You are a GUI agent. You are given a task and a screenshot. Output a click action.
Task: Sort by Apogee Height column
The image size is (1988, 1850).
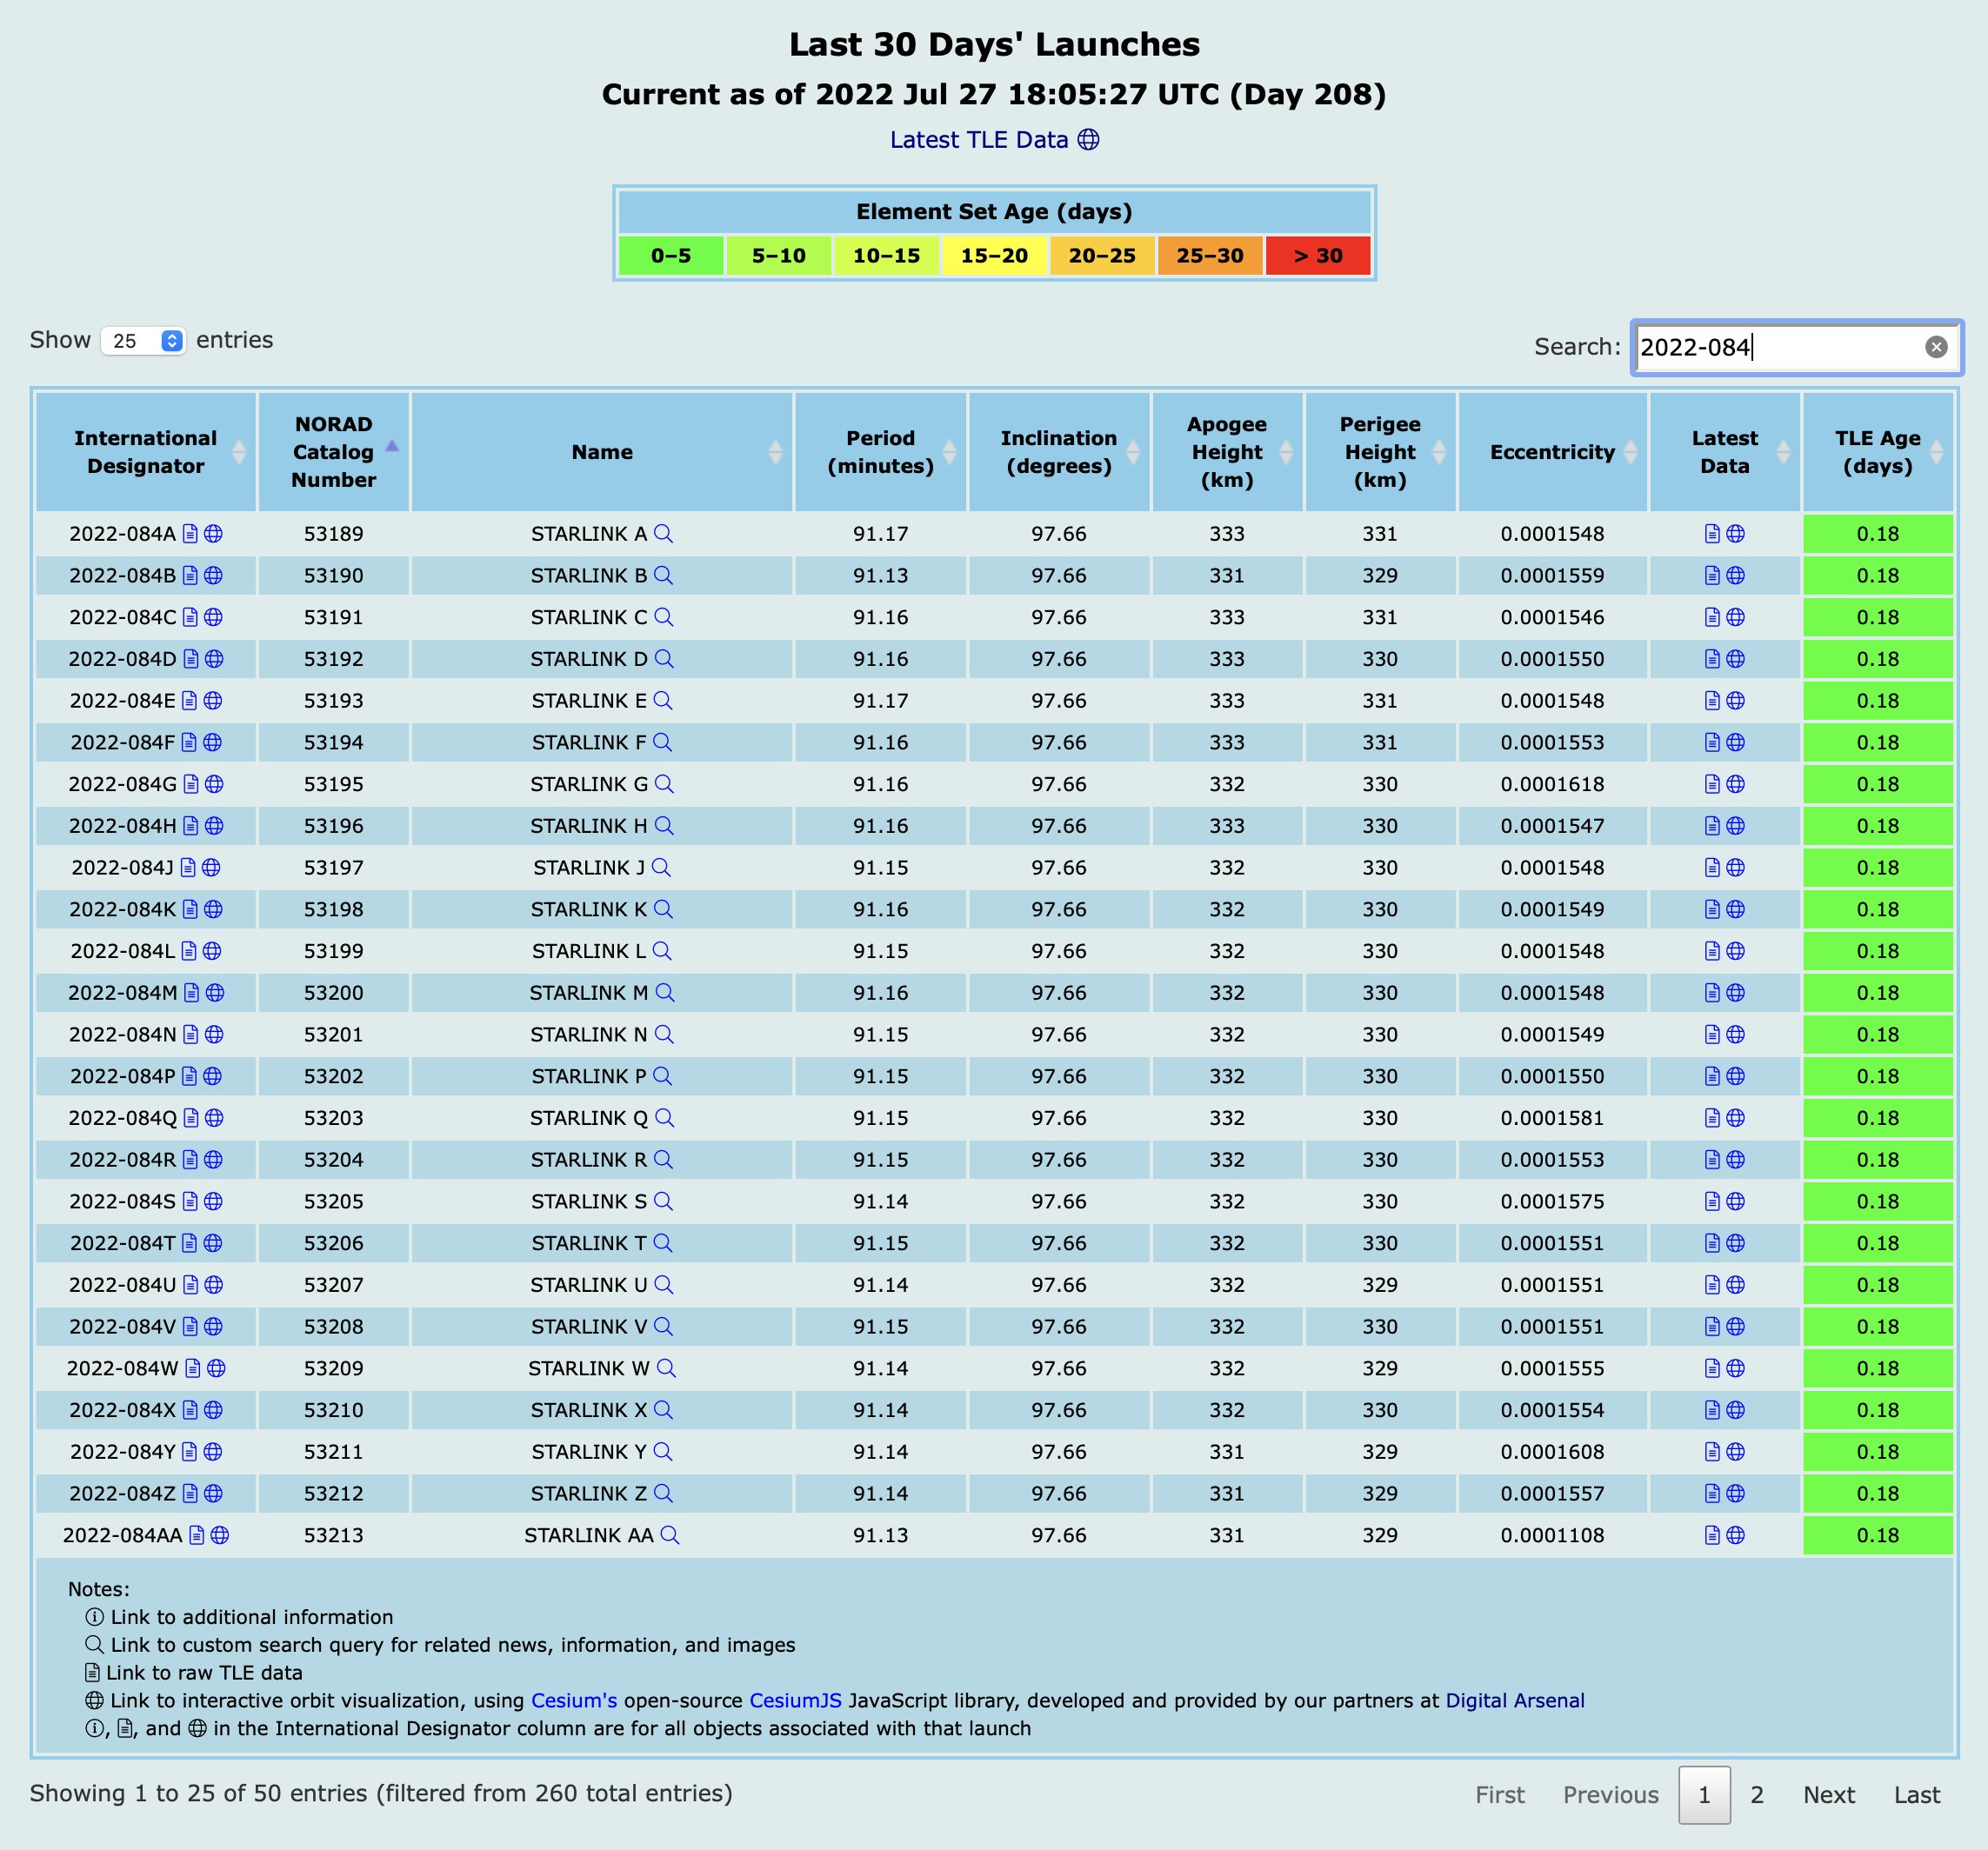point(1228,452)
